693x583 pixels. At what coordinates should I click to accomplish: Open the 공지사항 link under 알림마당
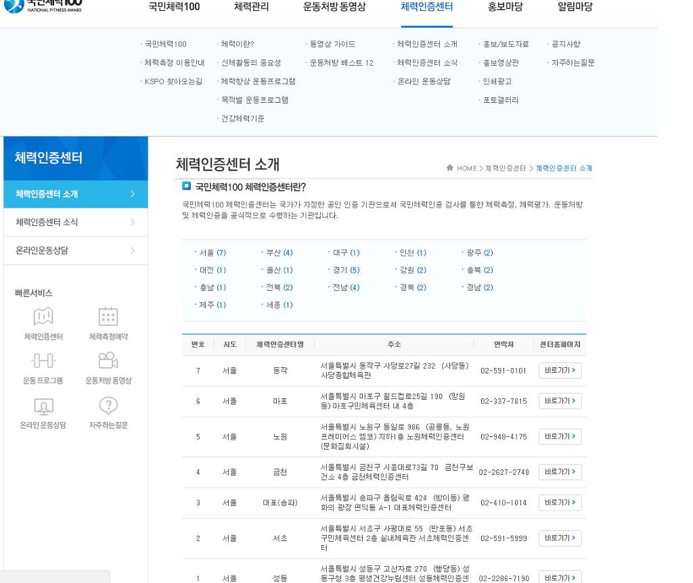click(566, 45)
